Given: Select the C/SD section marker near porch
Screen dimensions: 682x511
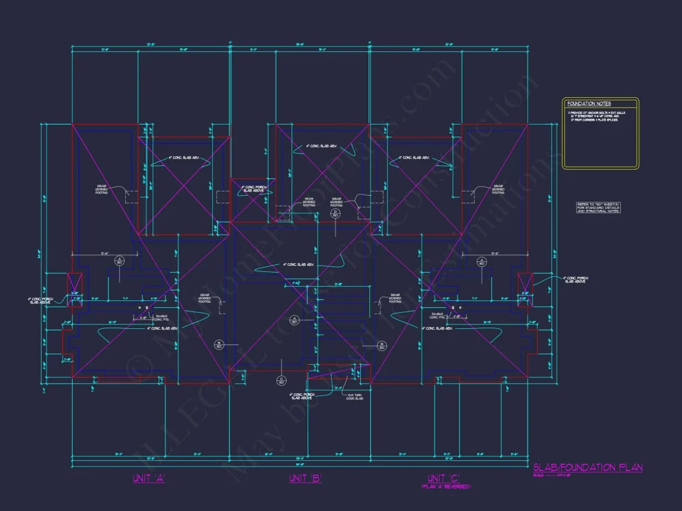Looking at the screenshot, I should (x=281, y=381).
